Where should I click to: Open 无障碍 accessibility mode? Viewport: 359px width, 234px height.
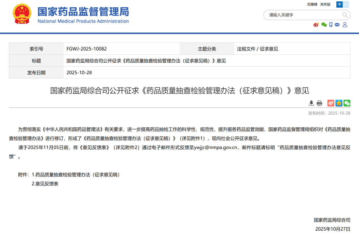[x=312, y=5]
